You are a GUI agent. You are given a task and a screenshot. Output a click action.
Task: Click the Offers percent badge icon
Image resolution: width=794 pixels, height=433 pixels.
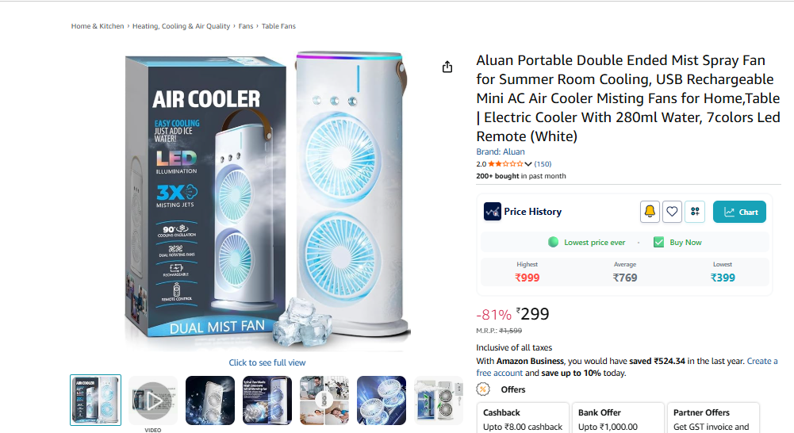[483, 389]
